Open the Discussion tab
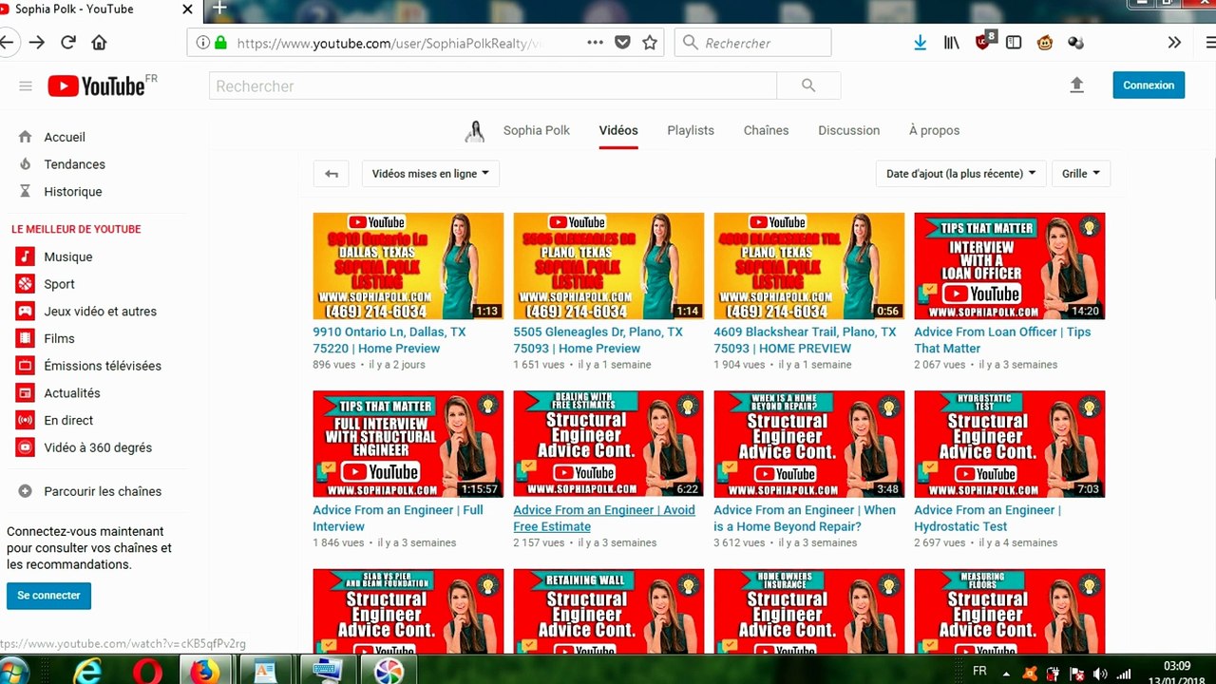The width and height of the screenshot is (1216, 684). coord(849,130)
